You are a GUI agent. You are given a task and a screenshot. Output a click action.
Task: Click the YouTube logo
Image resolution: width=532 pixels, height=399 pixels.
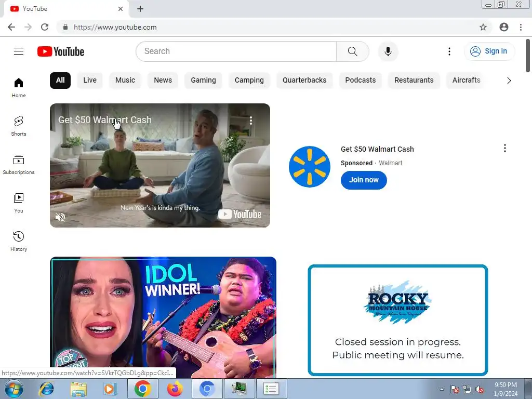pyautogui.click(x=61, y=51)
